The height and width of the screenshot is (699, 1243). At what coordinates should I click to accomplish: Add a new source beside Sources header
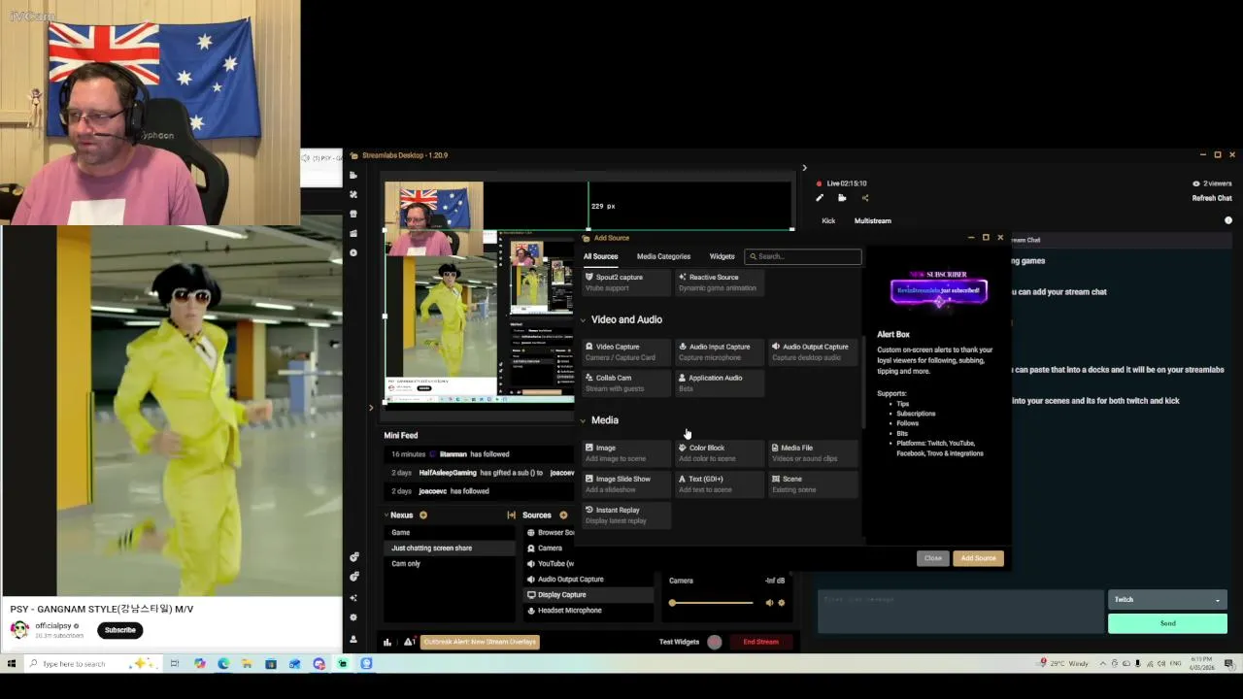pyautogui.click(x=563, y=516)
